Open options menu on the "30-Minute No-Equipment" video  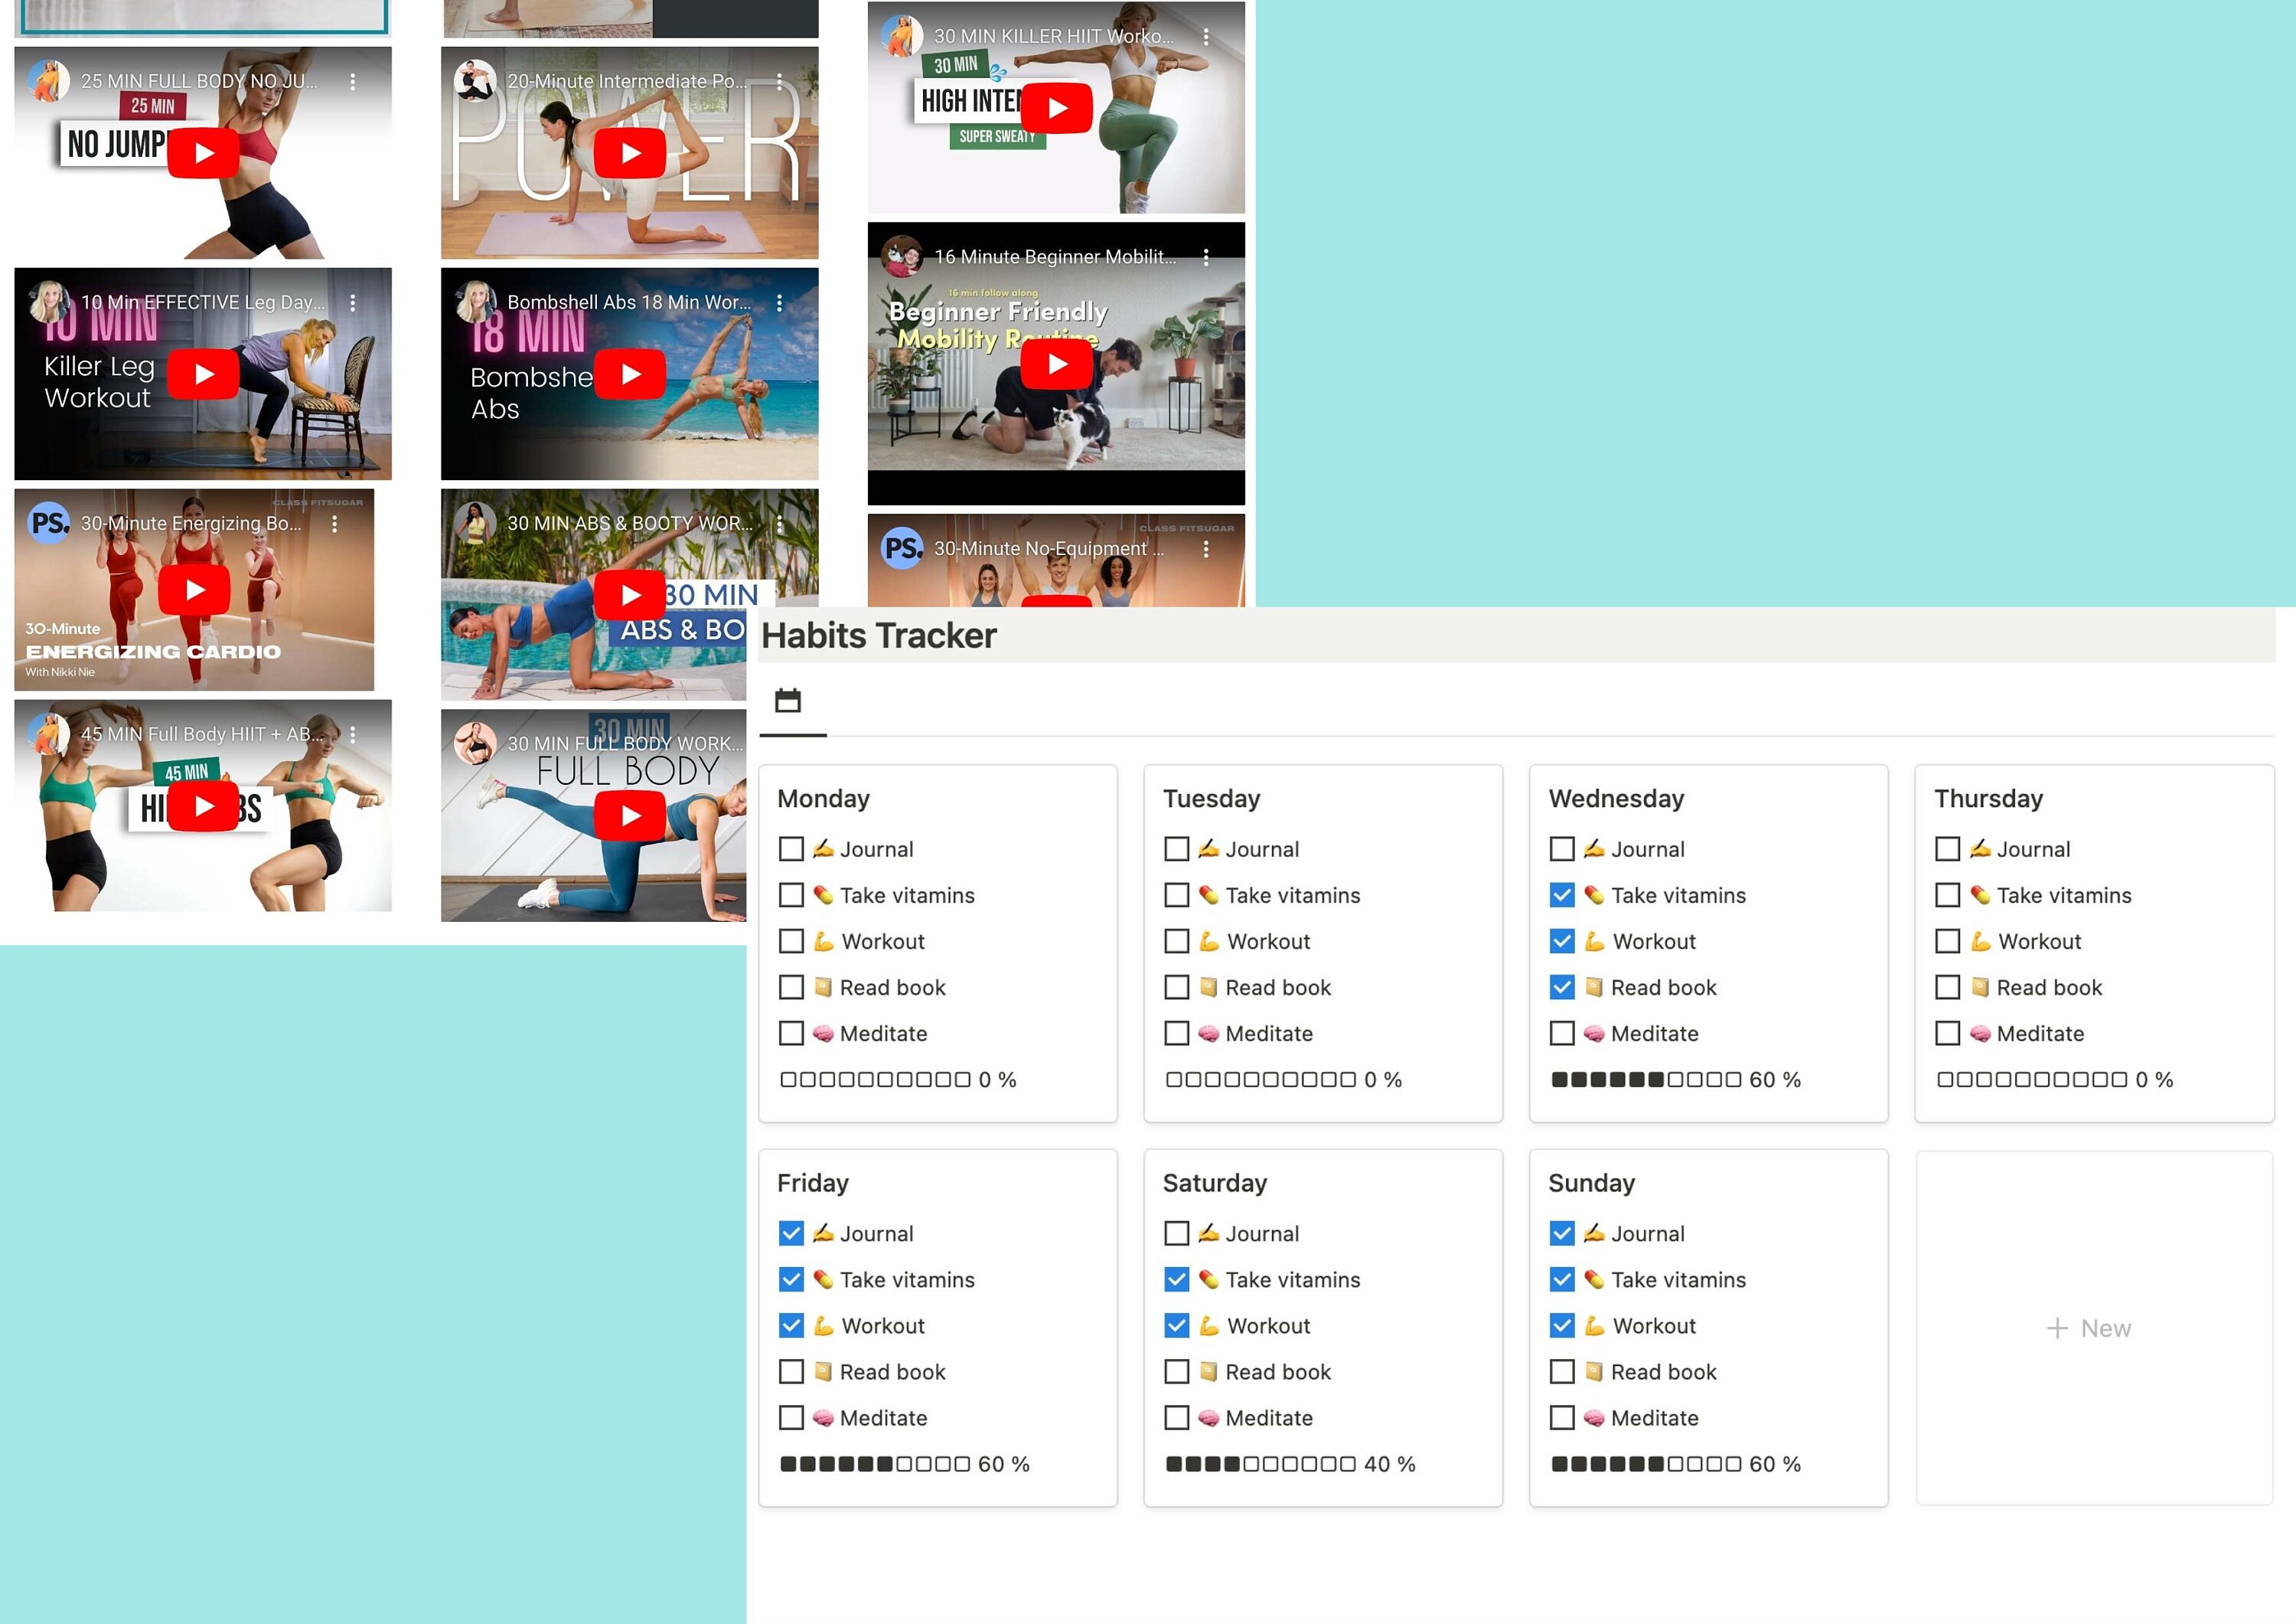pos(1206,548)
